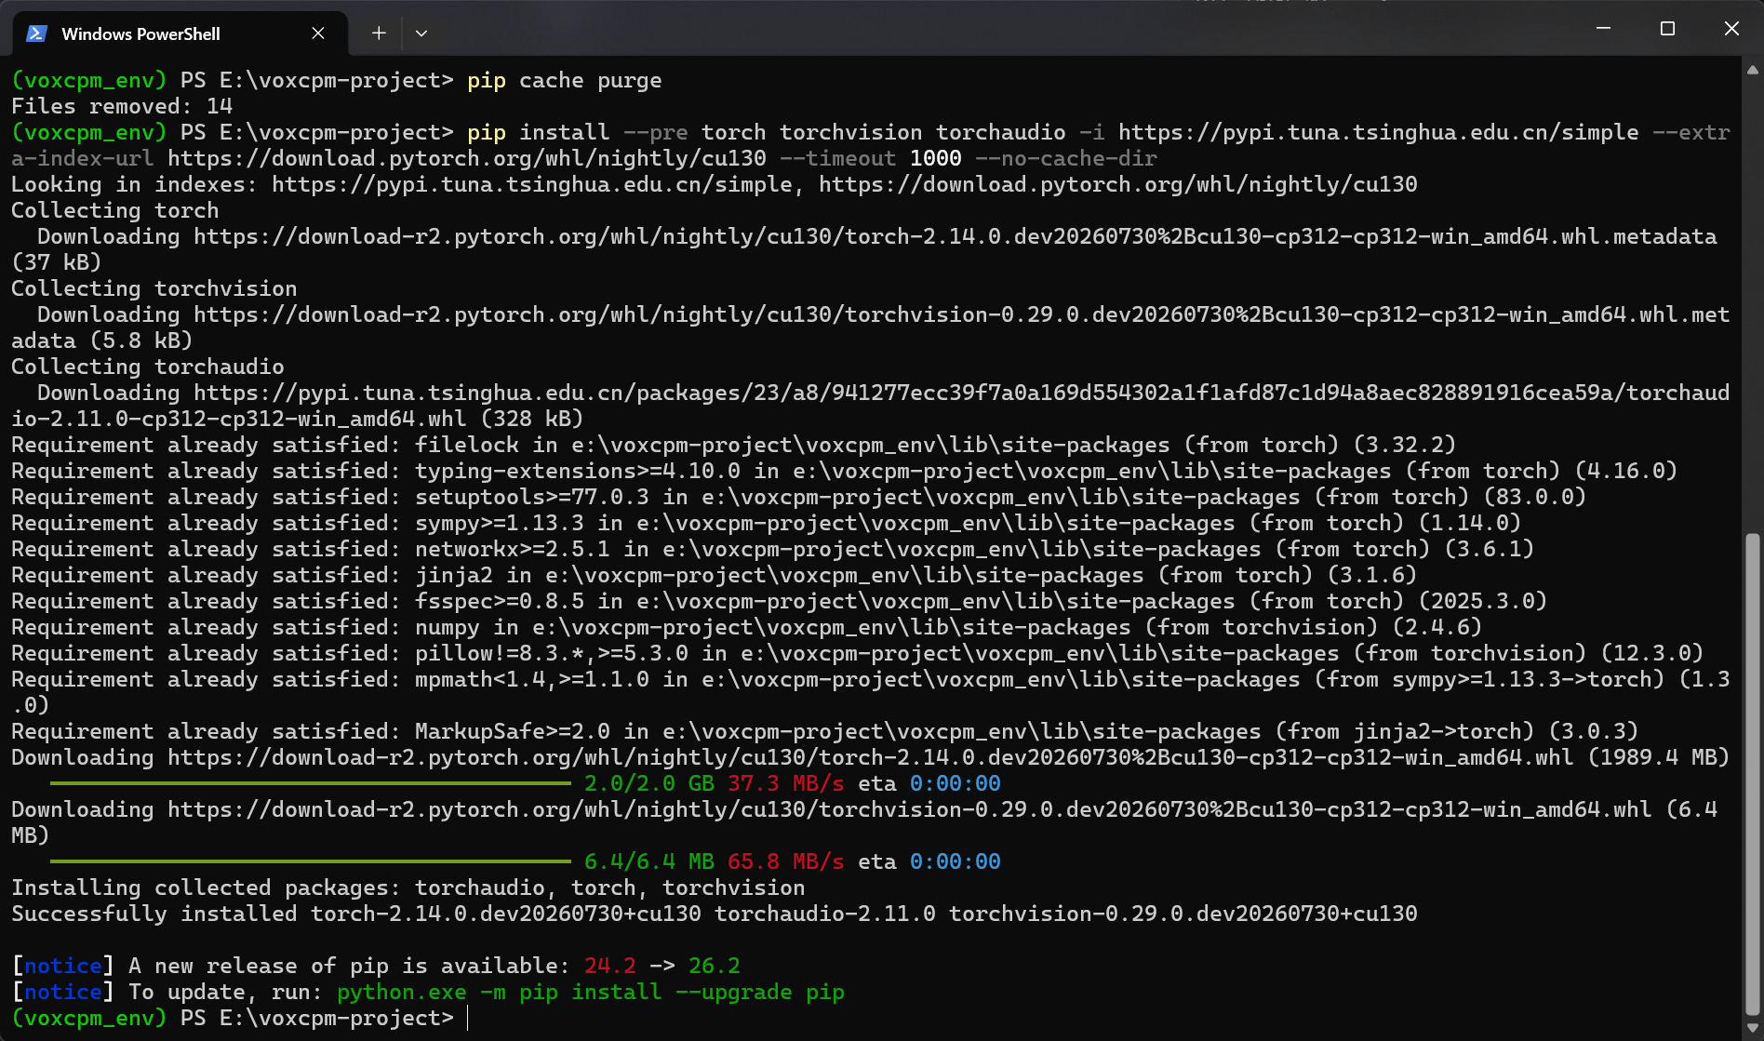The width and height of the screenshot is (1764, 1041).
Task: Click the torchvision download progress bar
Action: (x=311, y=862)
